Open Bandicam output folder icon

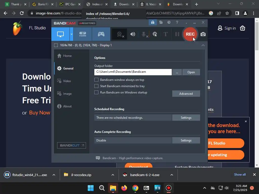[161, 22]
